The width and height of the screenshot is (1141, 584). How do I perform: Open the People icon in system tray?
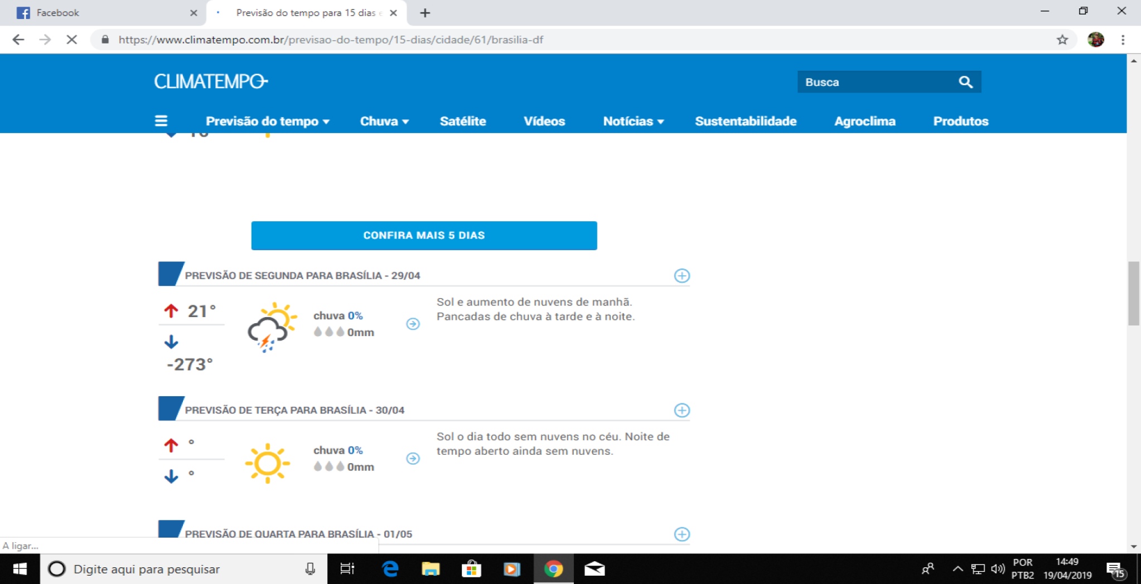click(928, 569)
